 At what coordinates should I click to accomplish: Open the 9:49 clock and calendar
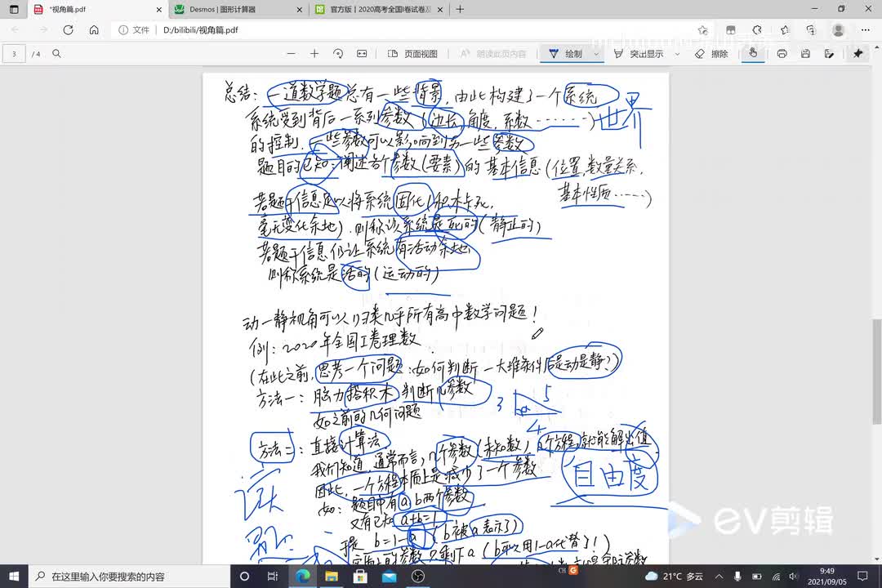click(826, 577)
